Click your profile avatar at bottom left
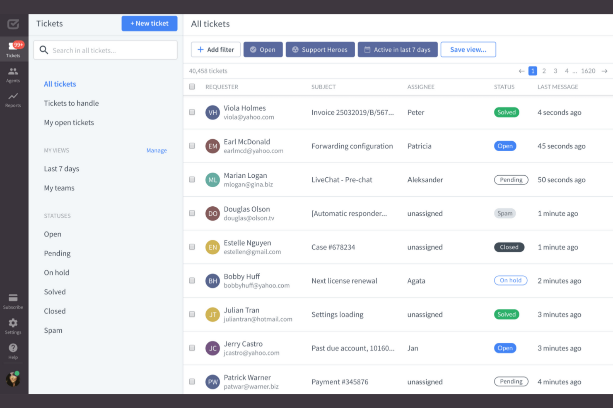This screenshot has height=408, width=613. [13, 378]
